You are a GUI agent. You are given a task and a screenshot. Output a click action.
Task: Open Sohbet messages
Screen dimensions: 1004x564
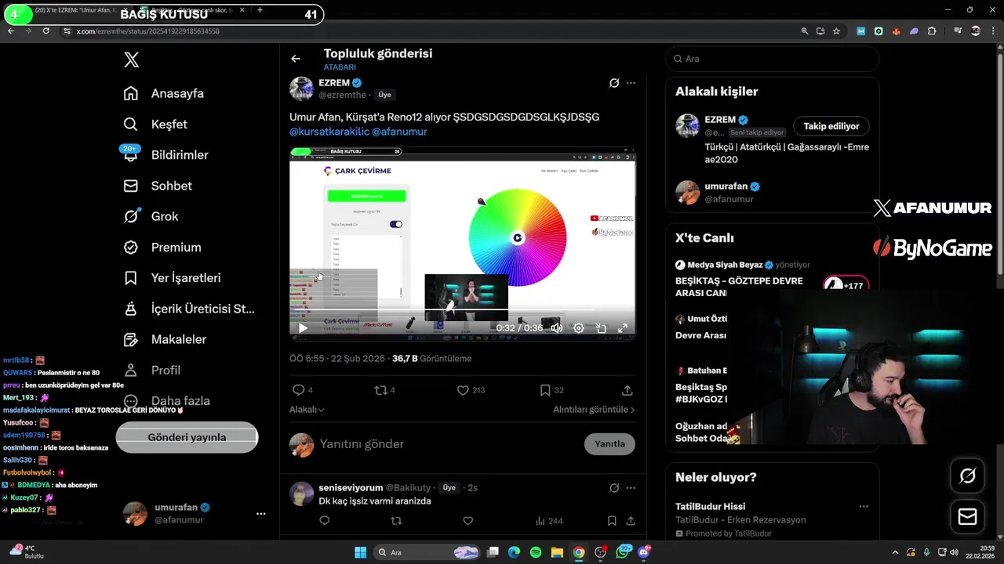[x=158, y=186]
